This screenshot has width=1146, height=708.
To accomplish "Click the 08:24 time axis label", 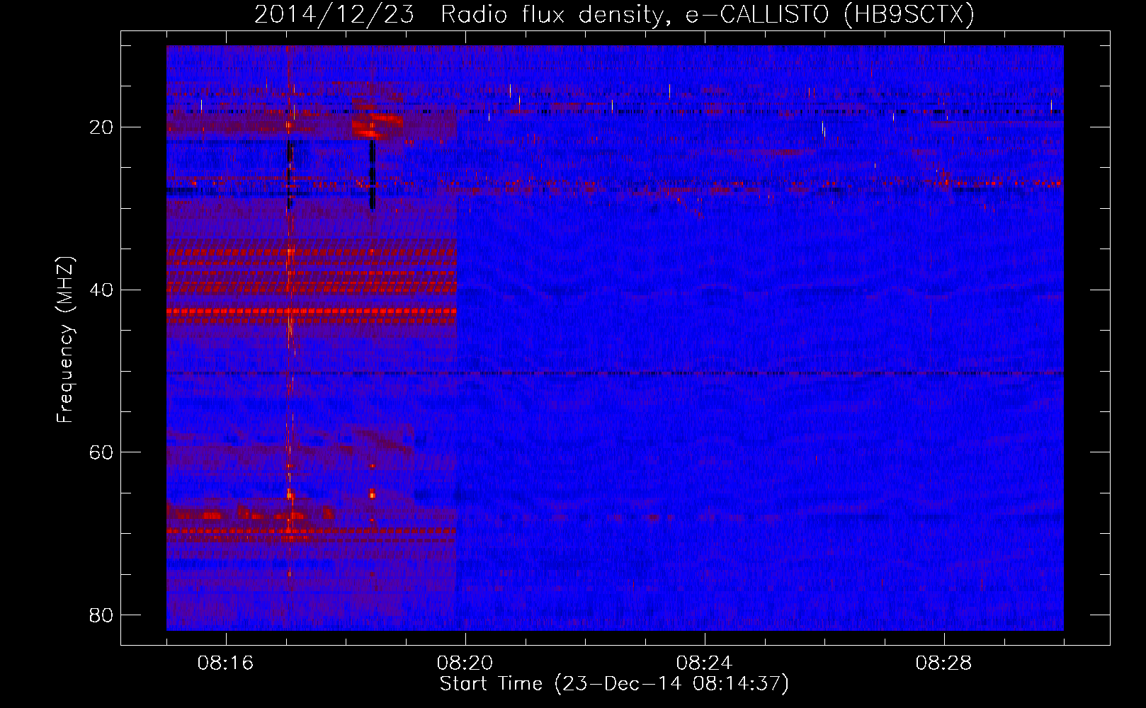I will [704, 663].
